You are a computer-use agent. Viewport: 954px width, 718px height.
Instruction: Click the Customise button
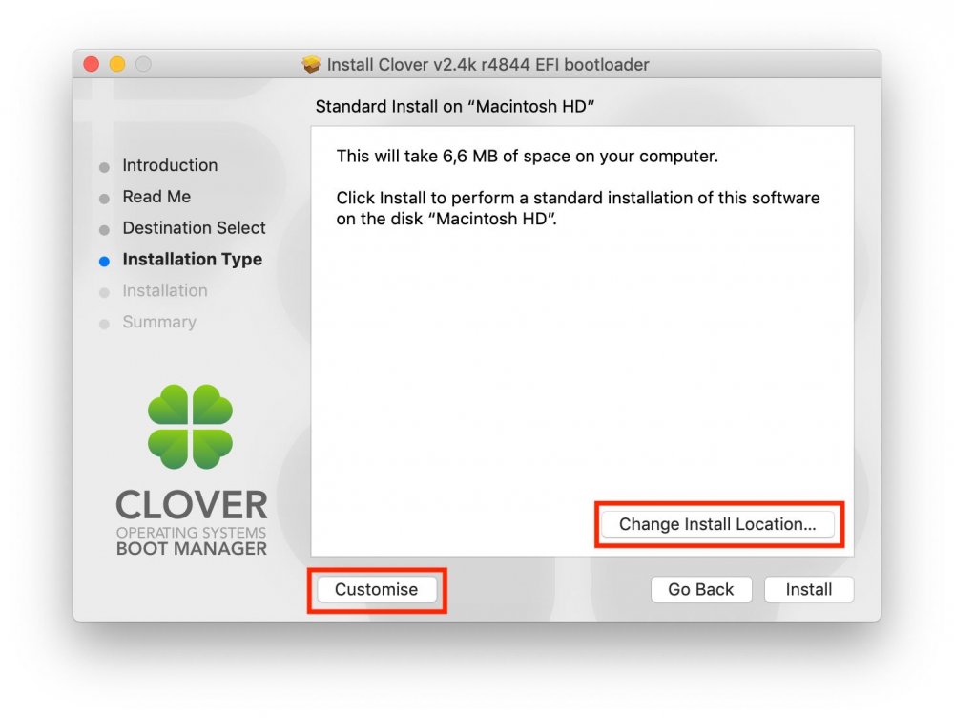point(377,589)
